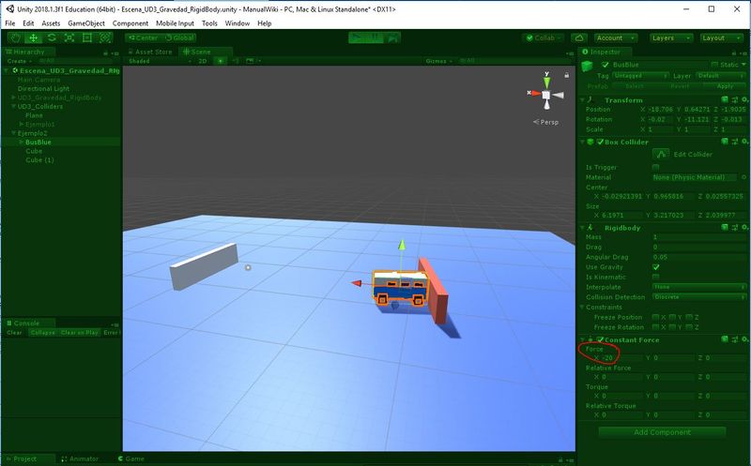This screenshot has height=466, width=751.
Task: Start Play mode
Action: pos(357,38)
